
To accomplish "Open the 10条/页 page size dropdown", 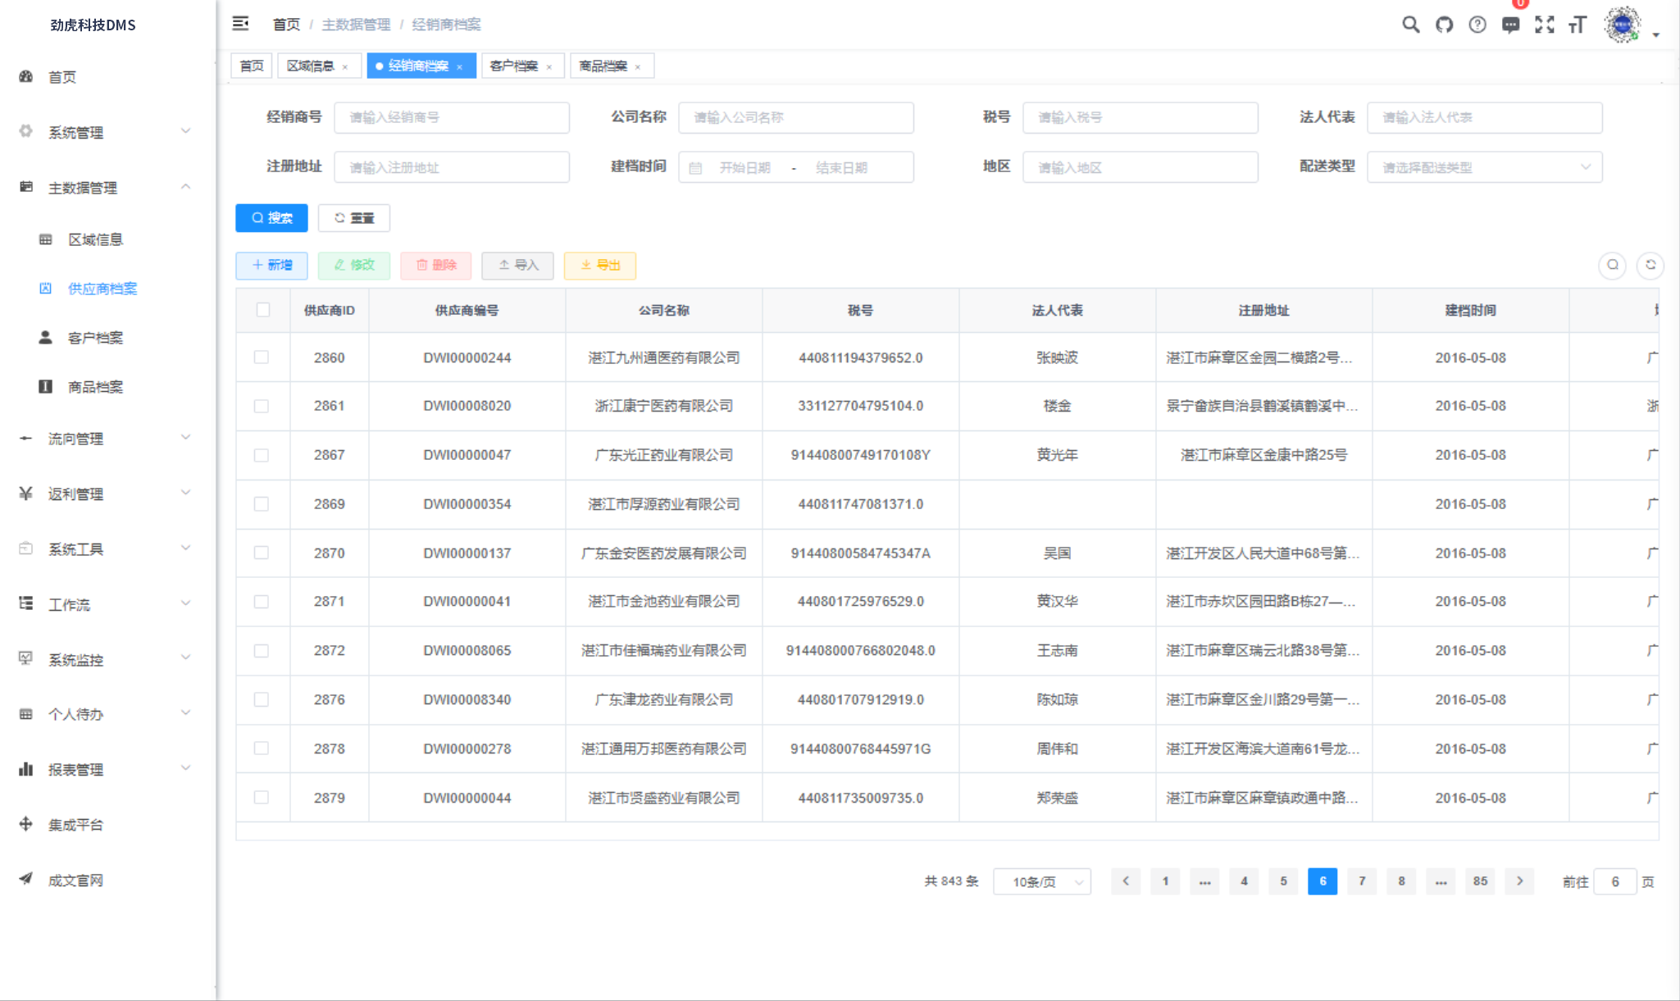I will pyautogui.click(x=1041, y=881).
